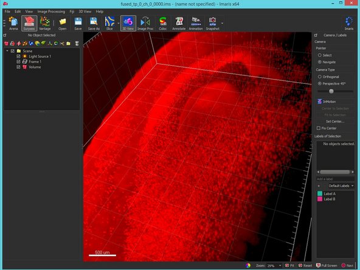Screen dimensions: 360x270
Task: Add new Clipping Plane scissors icon
Action: 62,43
